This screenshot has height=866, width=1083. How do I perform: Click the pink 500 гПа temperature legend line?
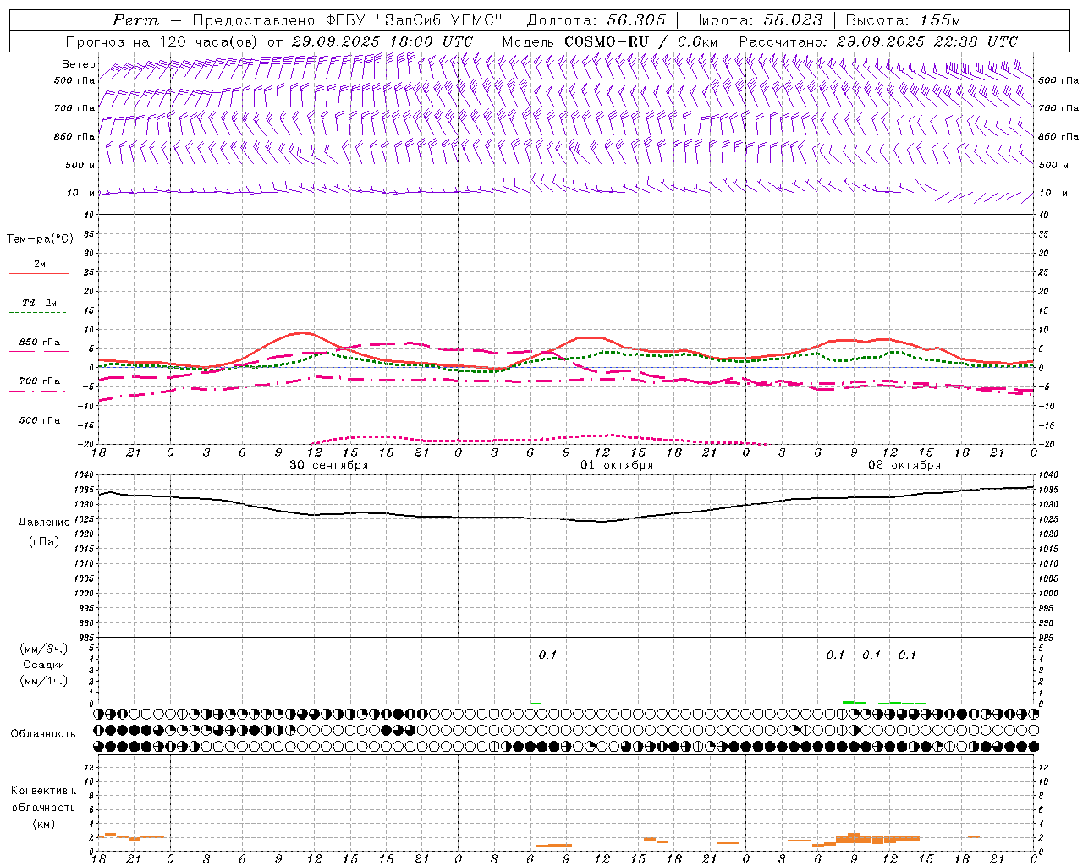(38, 430)
